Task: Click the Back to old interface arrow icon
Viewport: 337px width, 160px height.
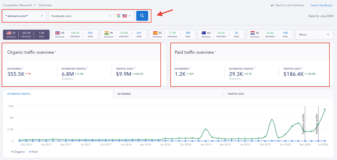Action: tap(272, 5)
